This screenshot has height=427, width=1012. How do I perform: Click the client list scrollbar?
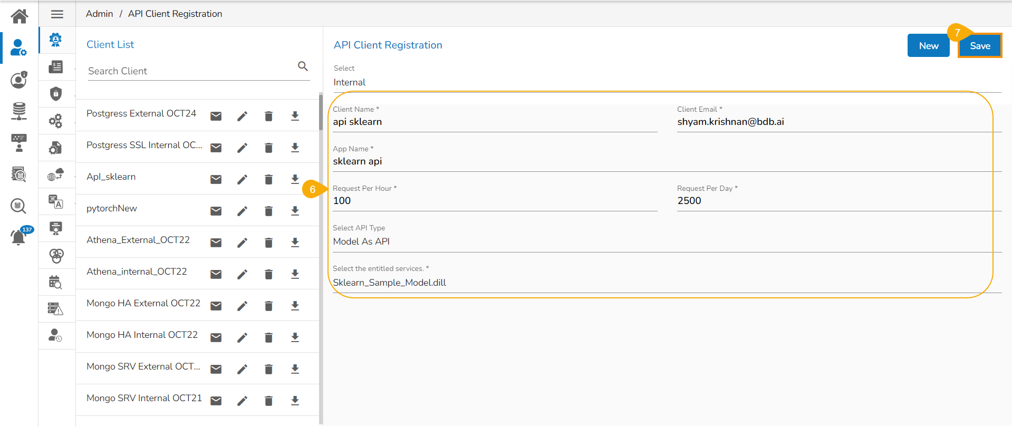(x=321, y=112)
